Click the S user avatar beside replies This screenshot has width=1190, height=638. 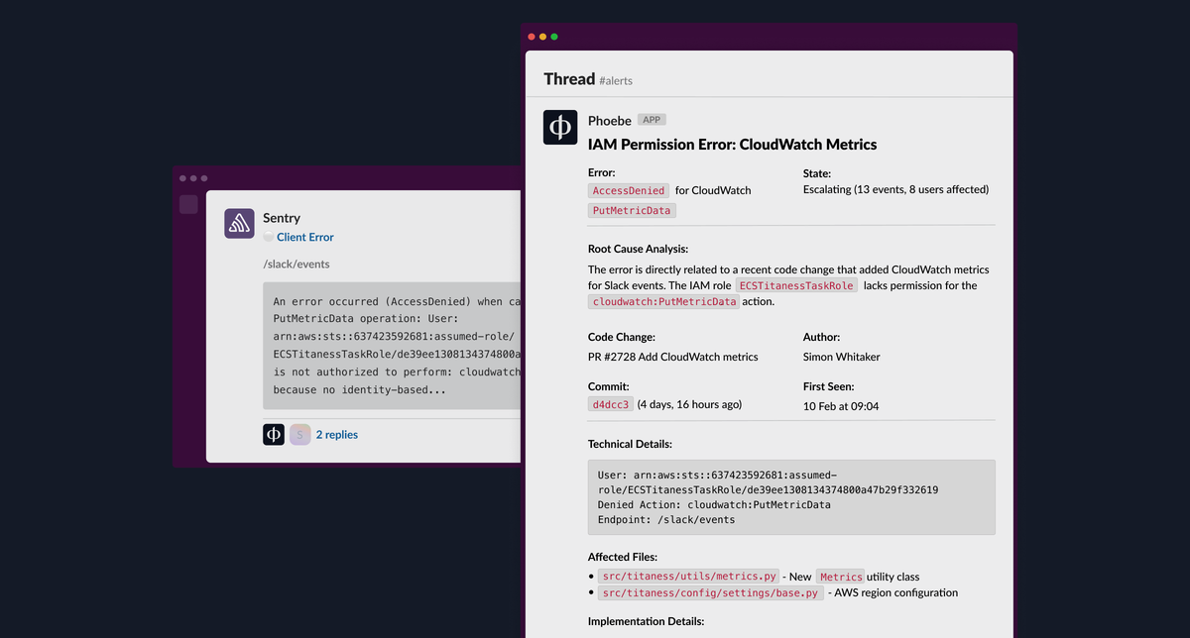click(x=299, y=434)
